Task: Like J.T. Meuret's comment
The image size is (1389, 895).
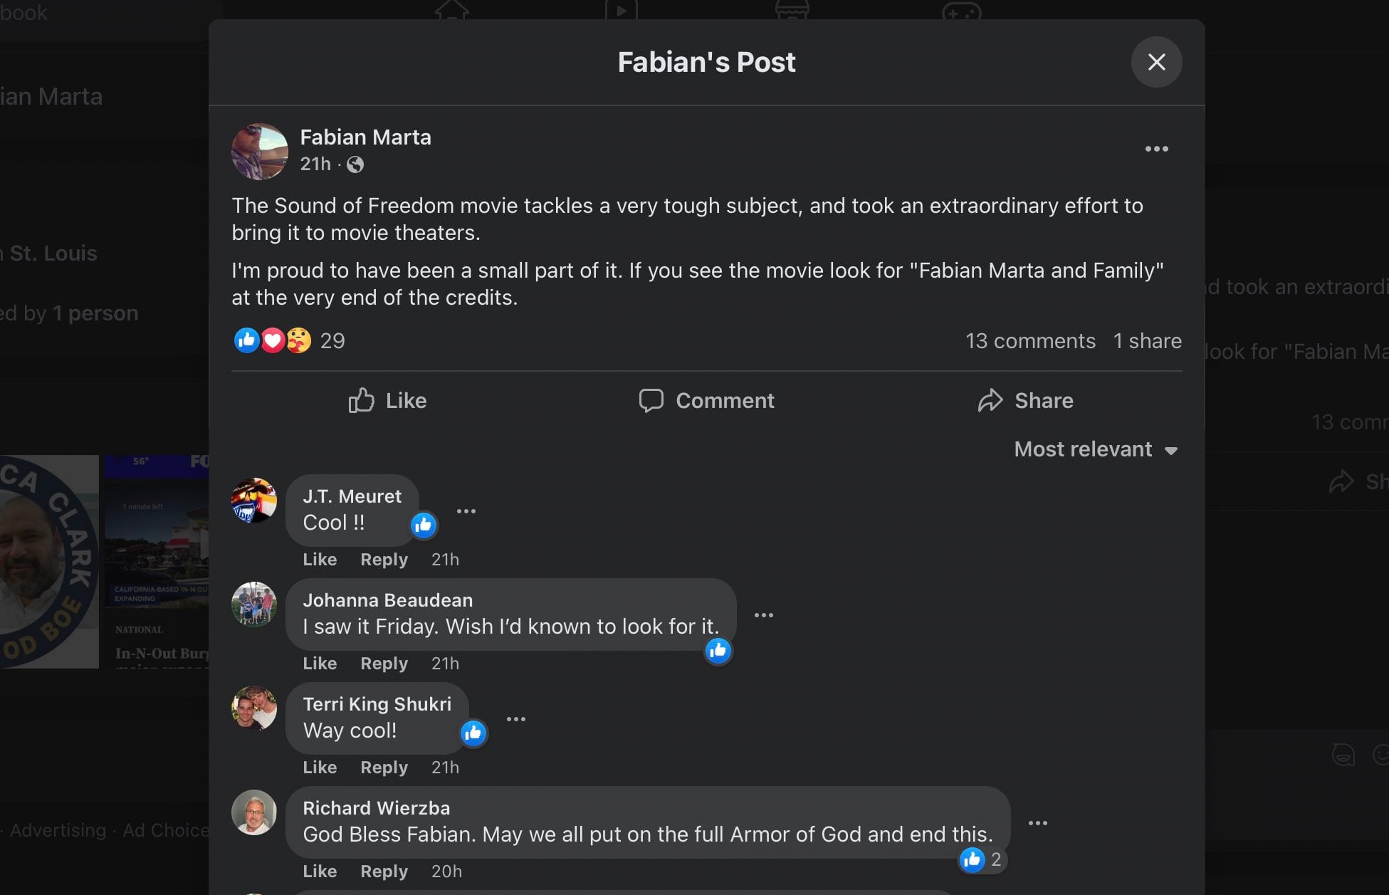Action: pos(320,560)
